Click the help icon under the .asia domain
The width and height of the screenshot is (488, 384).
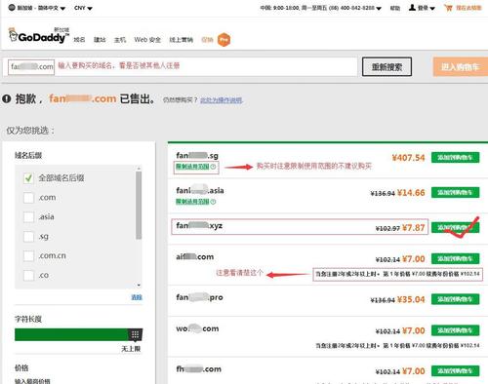click(213, 202)
